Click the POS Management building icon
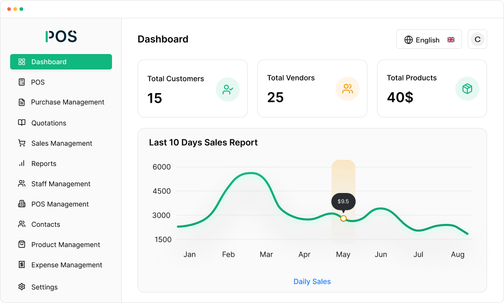The height and width of the screenshot is (303, 504). pos(22,204)
